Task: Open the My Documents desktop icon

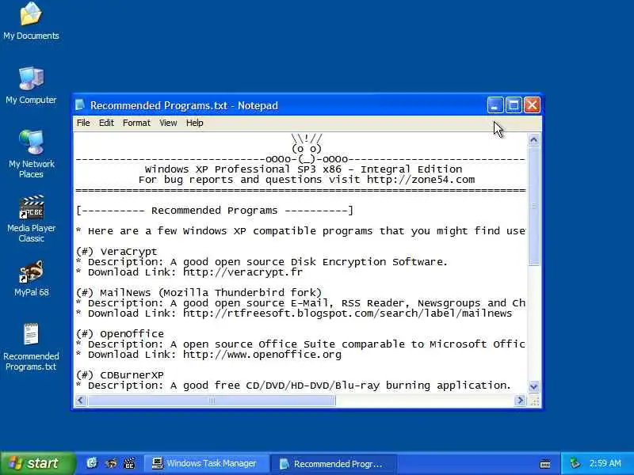Action: (31, 21)
